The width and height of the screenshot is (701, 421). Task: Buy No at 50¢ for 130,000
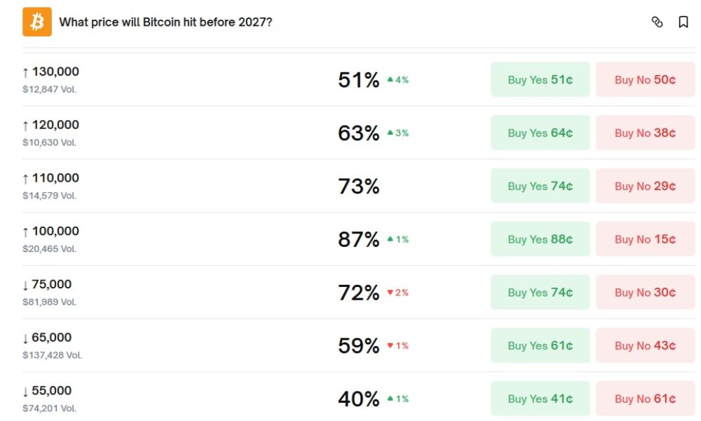pyautogui.click(x=645, y=79)
